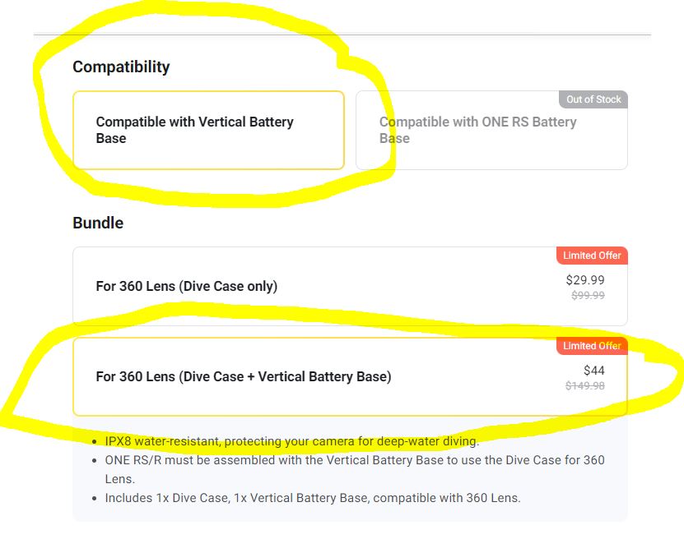Click the struck-through $99.99 price
The image size is (684, 553).
[x=588, y=296]
